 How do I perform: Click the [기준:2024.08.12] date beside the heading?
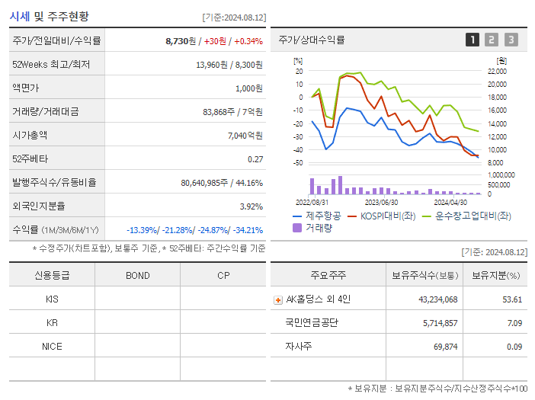(234, 18)
